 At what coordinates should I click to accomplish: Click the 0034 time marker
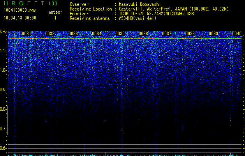(x=97, y=34)
